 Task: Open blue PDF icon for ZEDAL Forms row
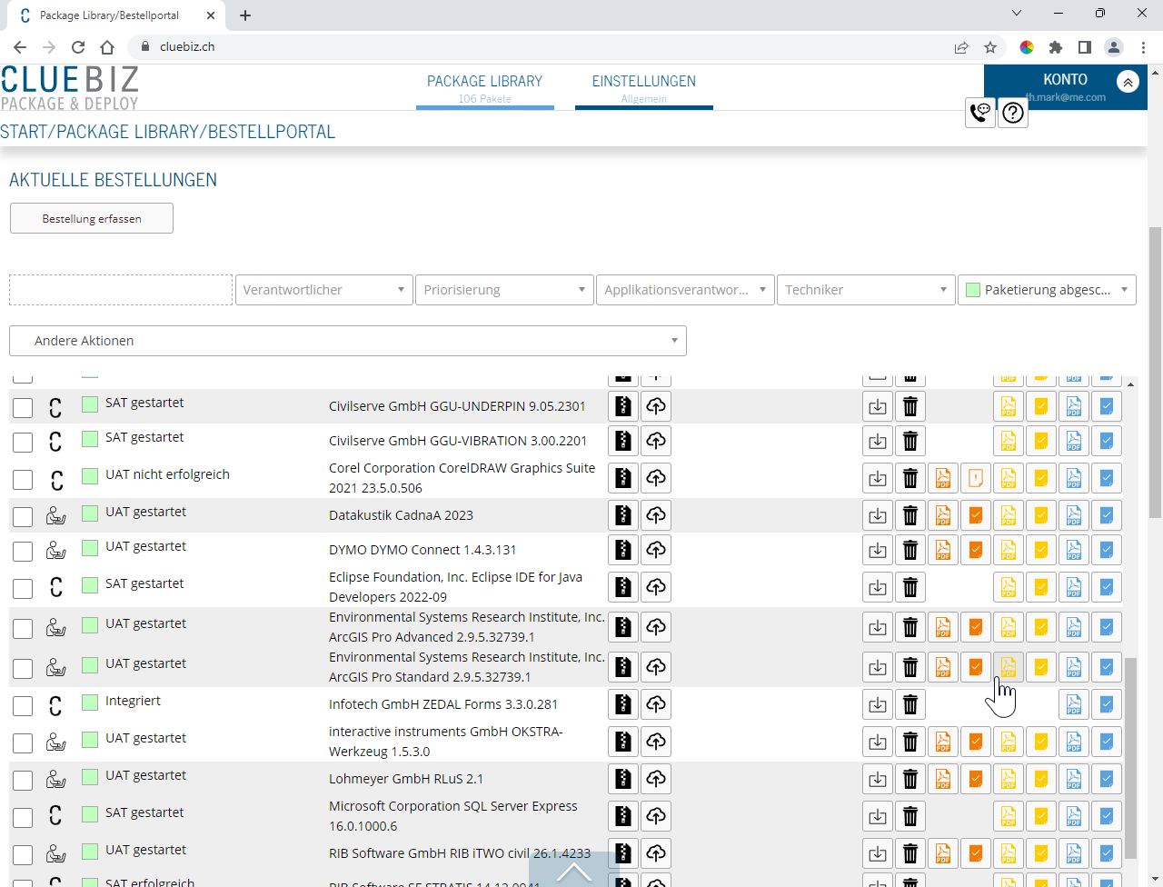[1074, 704]
